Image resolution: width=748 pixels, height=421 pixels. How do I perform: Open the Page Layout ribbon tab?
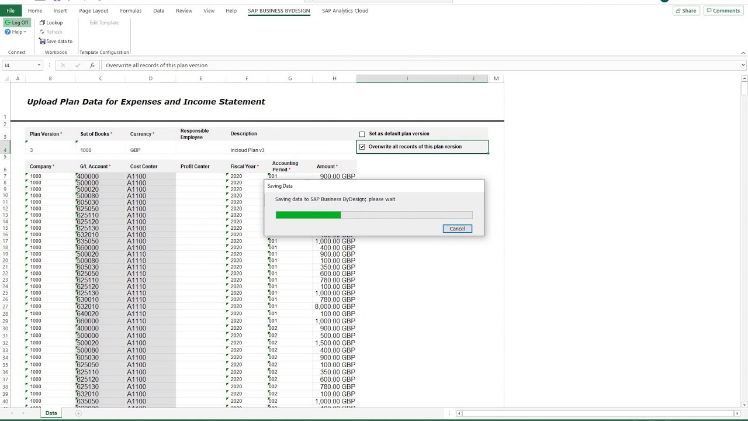pyautogui.click(x=93, y=11)
